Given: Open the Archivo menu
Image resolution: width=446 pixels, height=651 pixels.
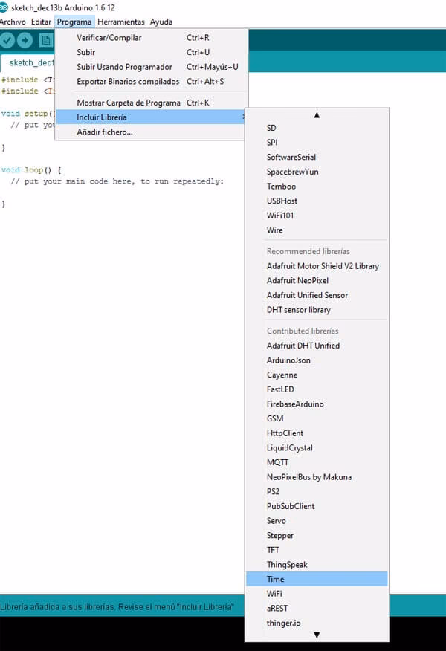Looking at the screenshot, I should [13, 22].
